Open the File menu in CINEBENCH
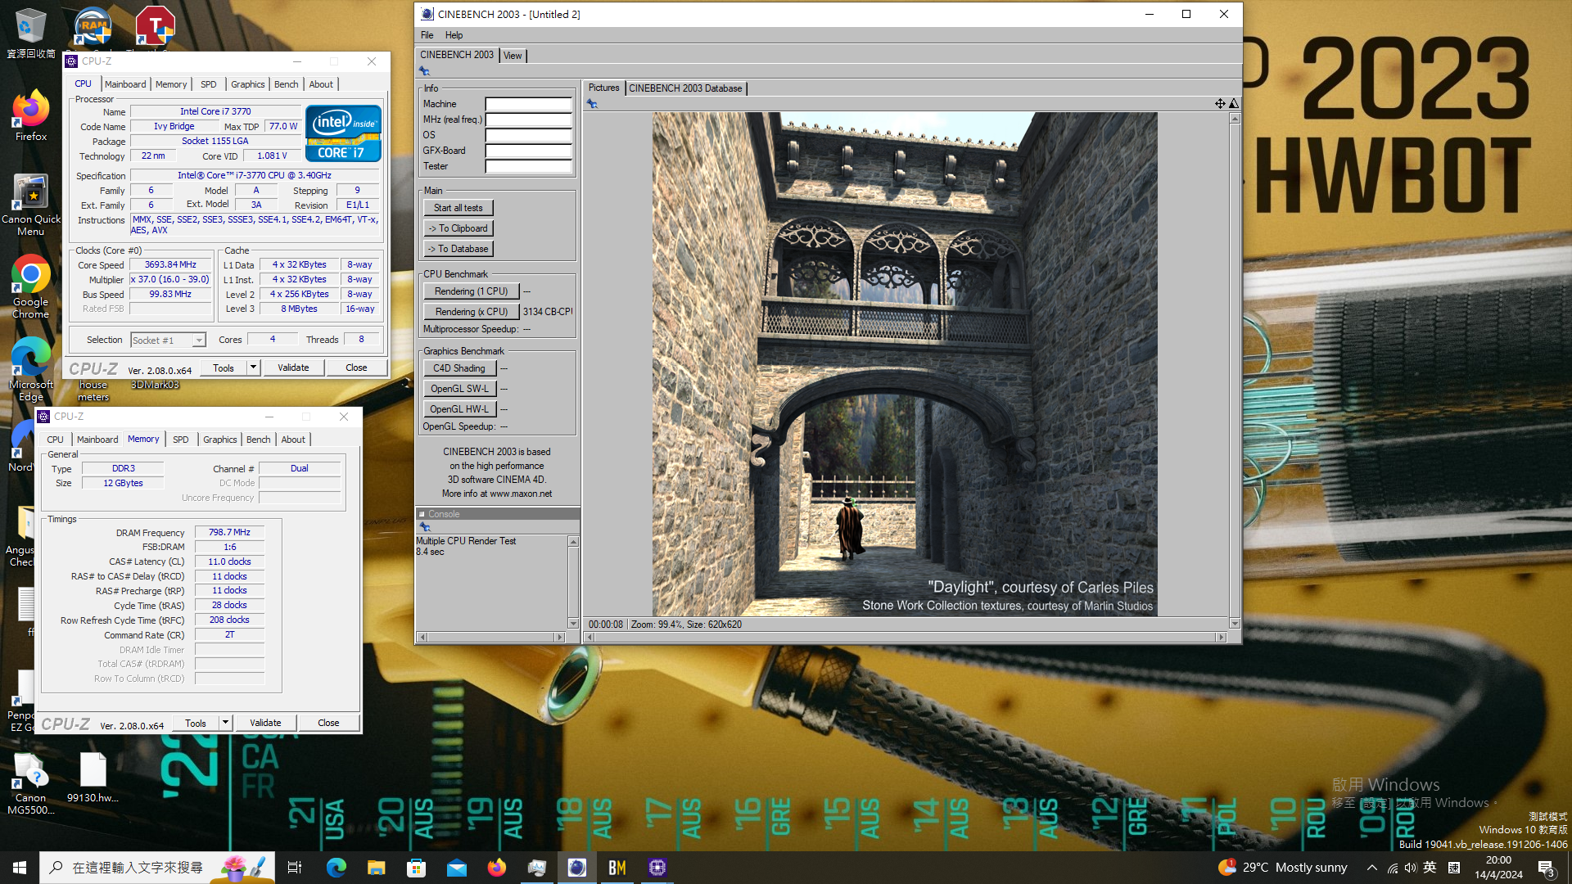 (427, 35)
